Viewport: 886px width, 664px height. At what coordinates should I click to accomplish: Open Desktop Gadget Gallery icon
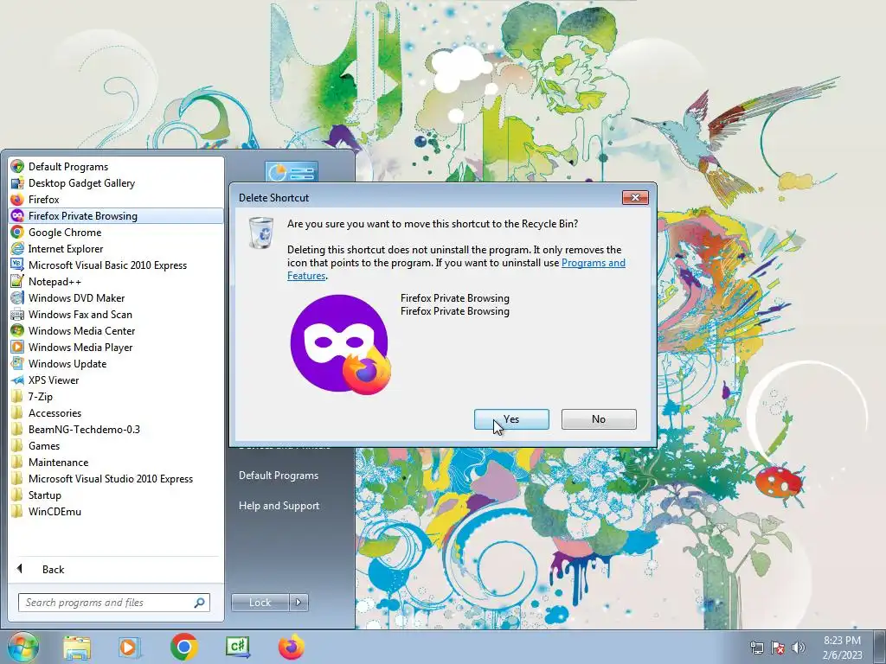[17, 183]
